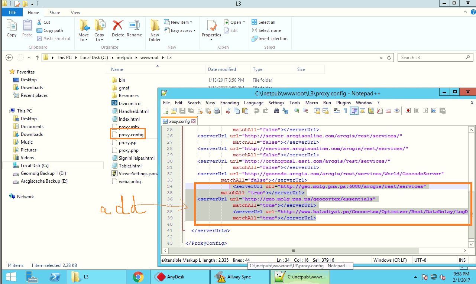Image resolution: width=476 pixels, height=284 pixels.
Task: Open Chrome from the taskbar
Action: tap(138, 277)
